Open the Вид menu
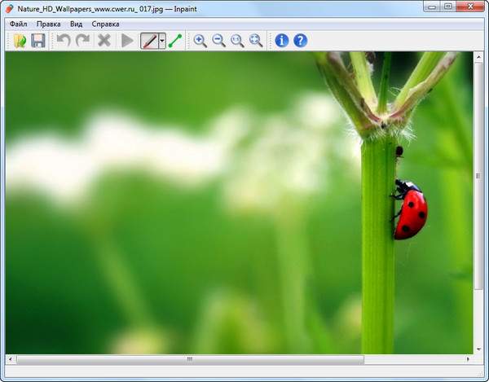The width and height of the screenshot is (489, 382). tap(76, 24)
